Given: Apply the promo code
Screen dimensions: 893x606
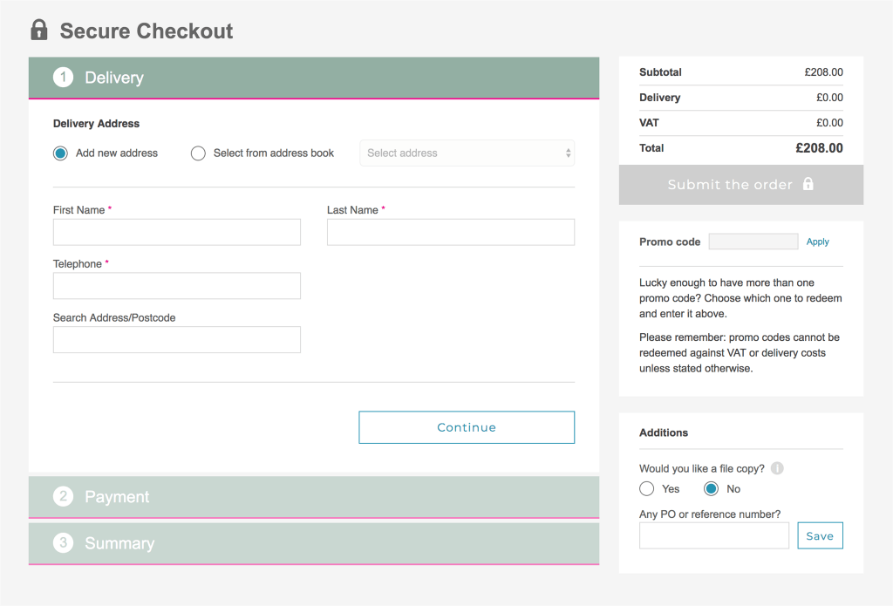Looking at the screenshot, I should tap(817, 242).
